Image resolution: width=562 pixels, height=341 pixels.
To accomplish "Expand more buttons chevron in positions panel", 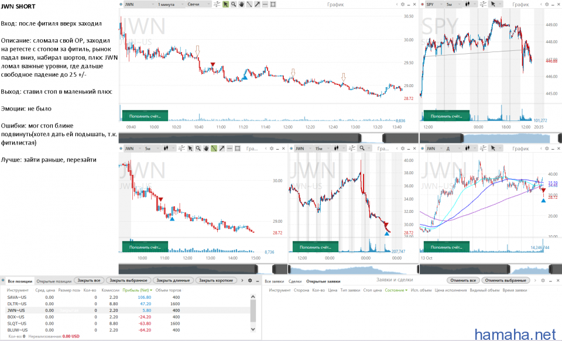I will [x=242, y=281].
